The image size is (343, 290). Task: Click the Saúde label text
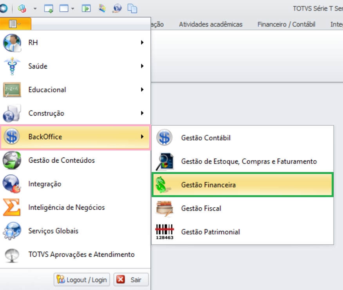pyautogui.click(x=38, y=66)
